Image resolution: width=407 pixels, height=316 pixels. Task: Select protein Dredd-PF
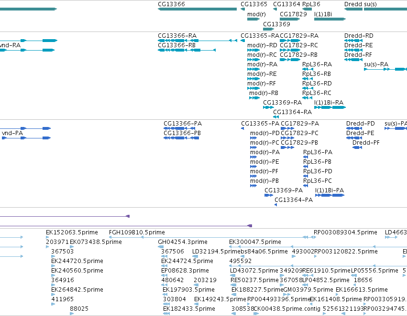coord(366,143)
